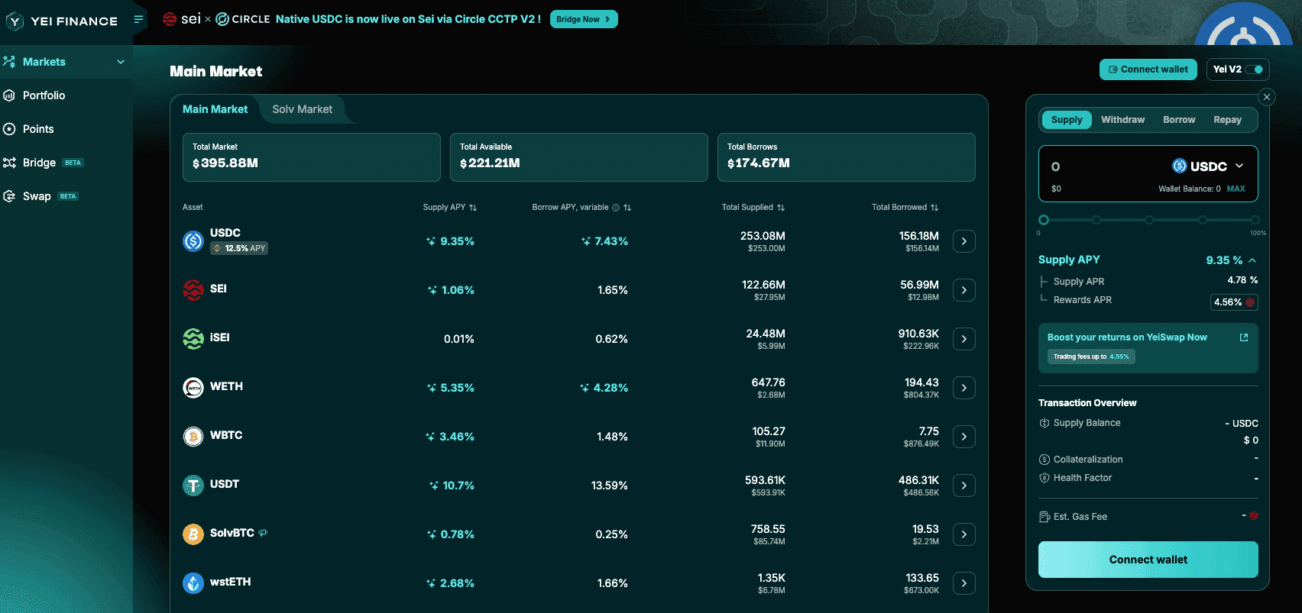Image resolution: width=1302 pixels, height=613 pixels.
Task: Toggle the Yei V2 switch
Action: [x=1254, y=69]
